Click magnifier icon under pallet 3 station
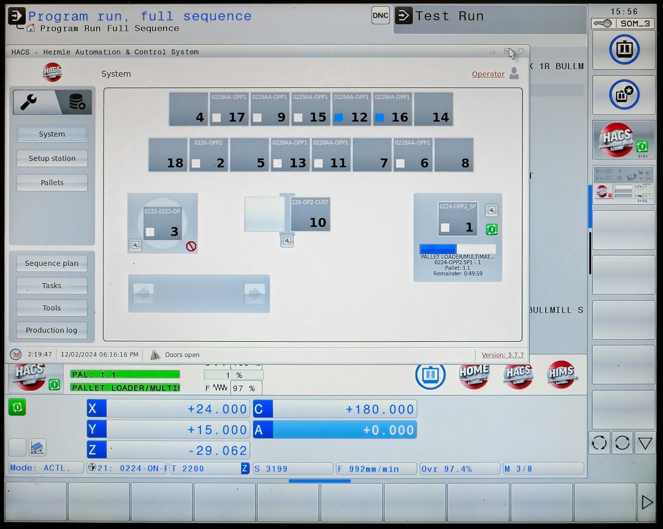663x529 pixels. point(135,245)
